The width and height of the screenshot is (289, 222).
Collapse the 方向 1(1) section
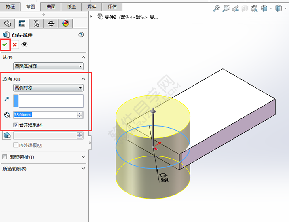[x=84, y=79]
